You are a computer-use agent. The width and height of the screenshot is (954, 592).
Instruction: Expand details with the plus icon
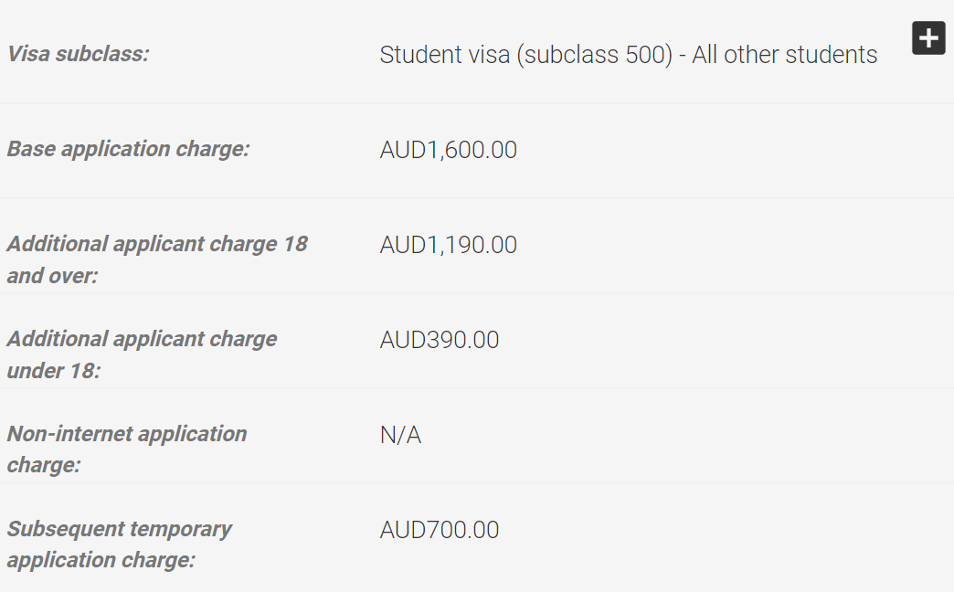928,38
